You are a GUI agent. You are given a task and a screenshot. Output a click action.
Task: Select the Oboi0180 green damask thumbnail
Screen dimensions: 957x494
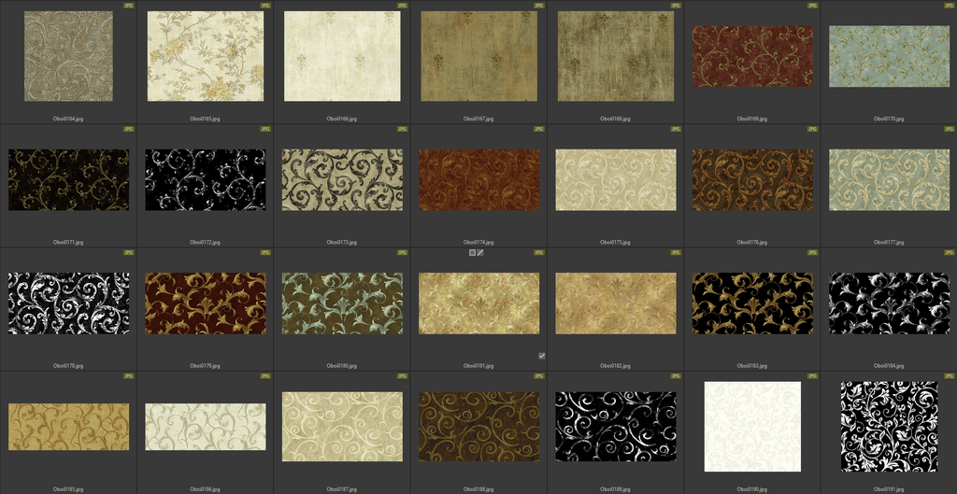coord(342,303)
